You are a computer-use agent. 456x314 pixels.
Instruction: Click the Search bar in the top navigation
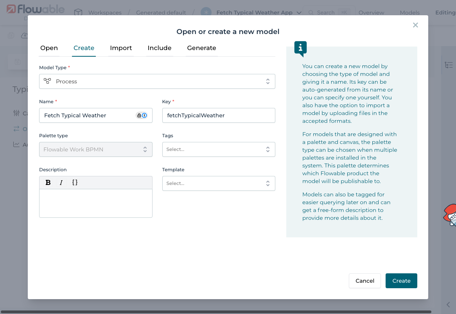tap(329, 12)
